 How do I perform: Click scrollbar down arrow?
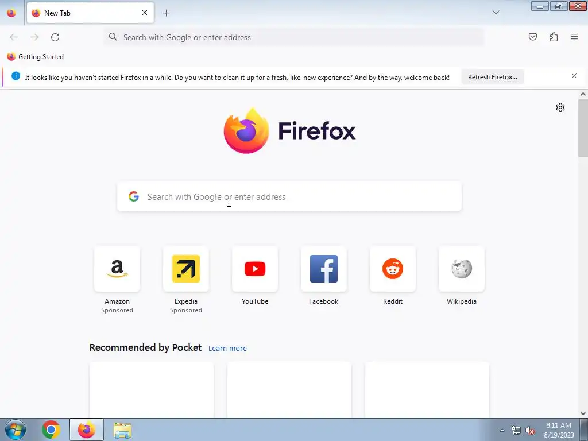click(583, 413)
